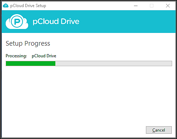Close the pCloud Drive Setup window
Screen dimensions: 177x139
tap(168, 6)
